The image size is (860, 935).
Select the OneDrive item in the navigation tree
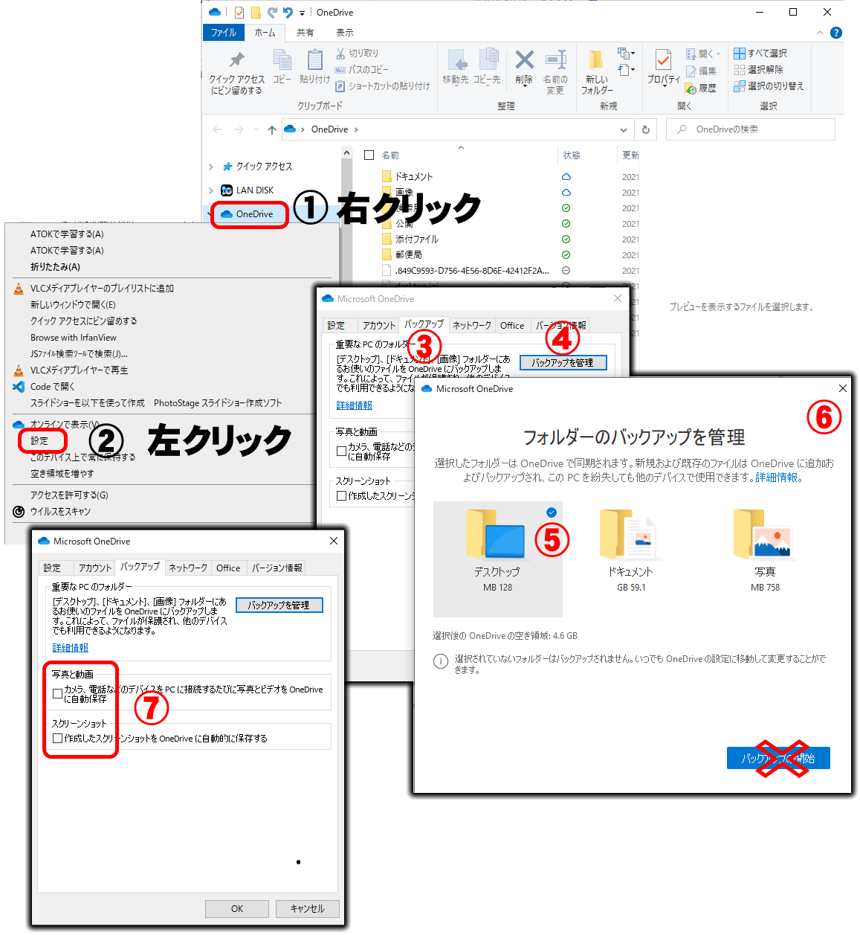248,214
